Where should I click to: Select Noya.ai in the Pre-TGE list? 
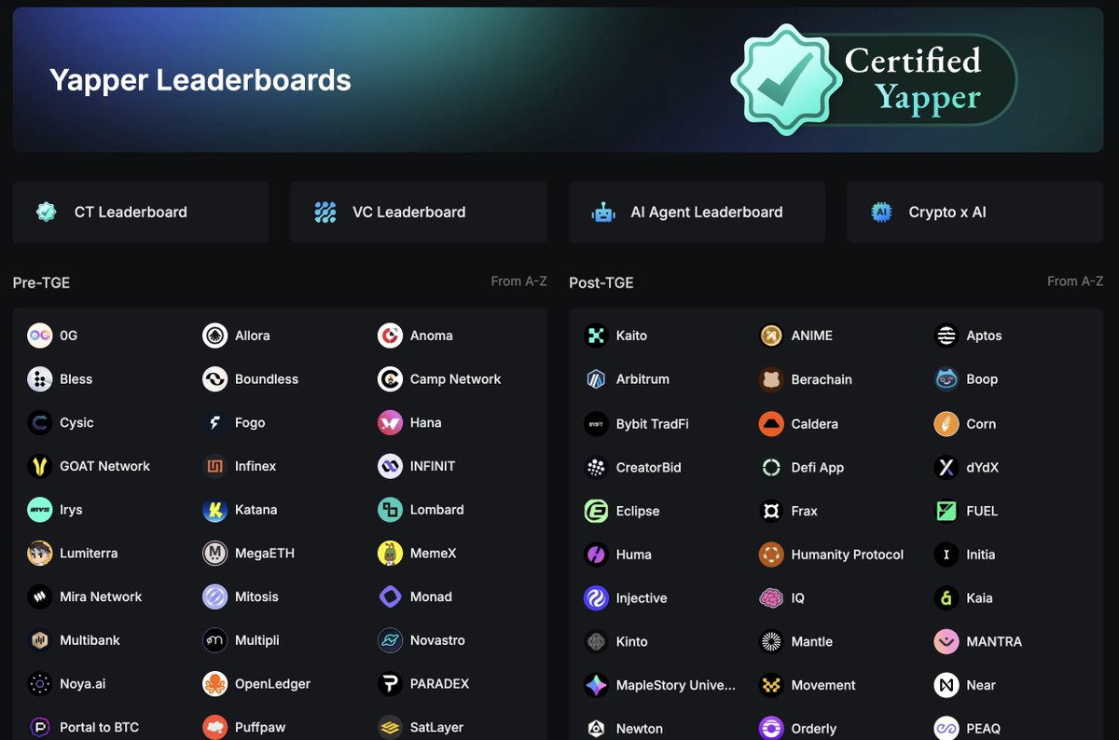[66, 684]
